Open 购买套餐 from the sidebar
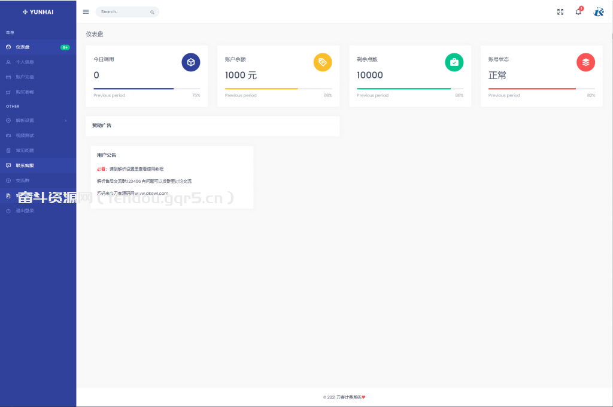Screen dimensions: 613x407 coord(25,92)
